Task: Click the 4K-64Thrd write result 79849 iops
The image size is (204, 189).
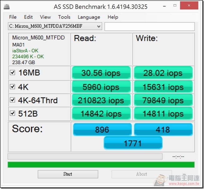Action: tap(163, 100)
